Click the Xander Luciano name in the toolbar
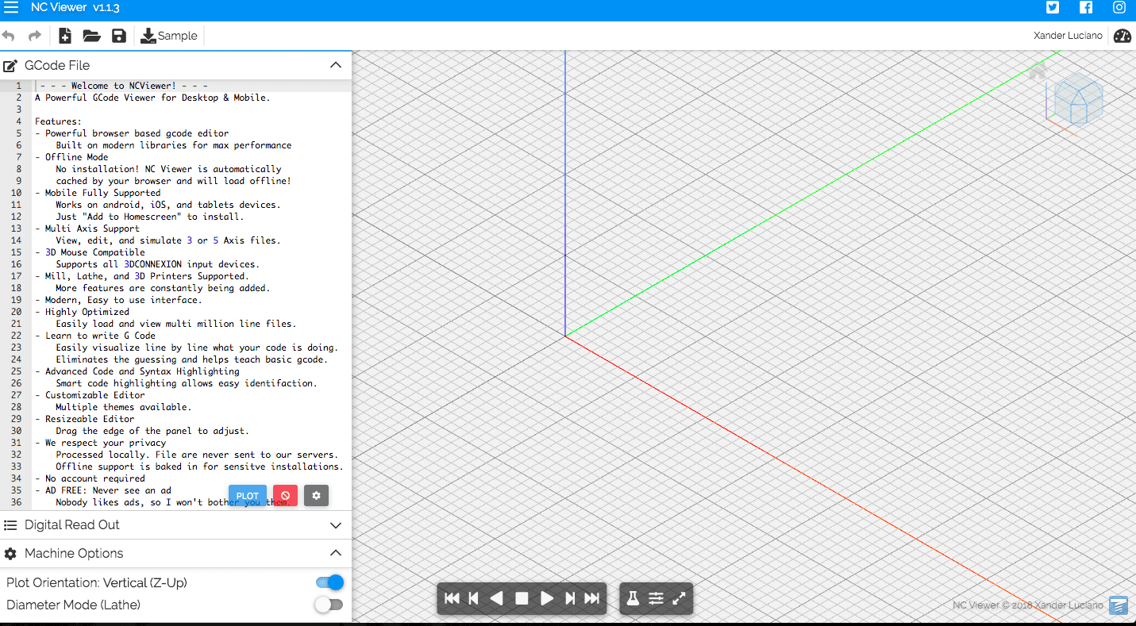 (x=1068, y=36)
